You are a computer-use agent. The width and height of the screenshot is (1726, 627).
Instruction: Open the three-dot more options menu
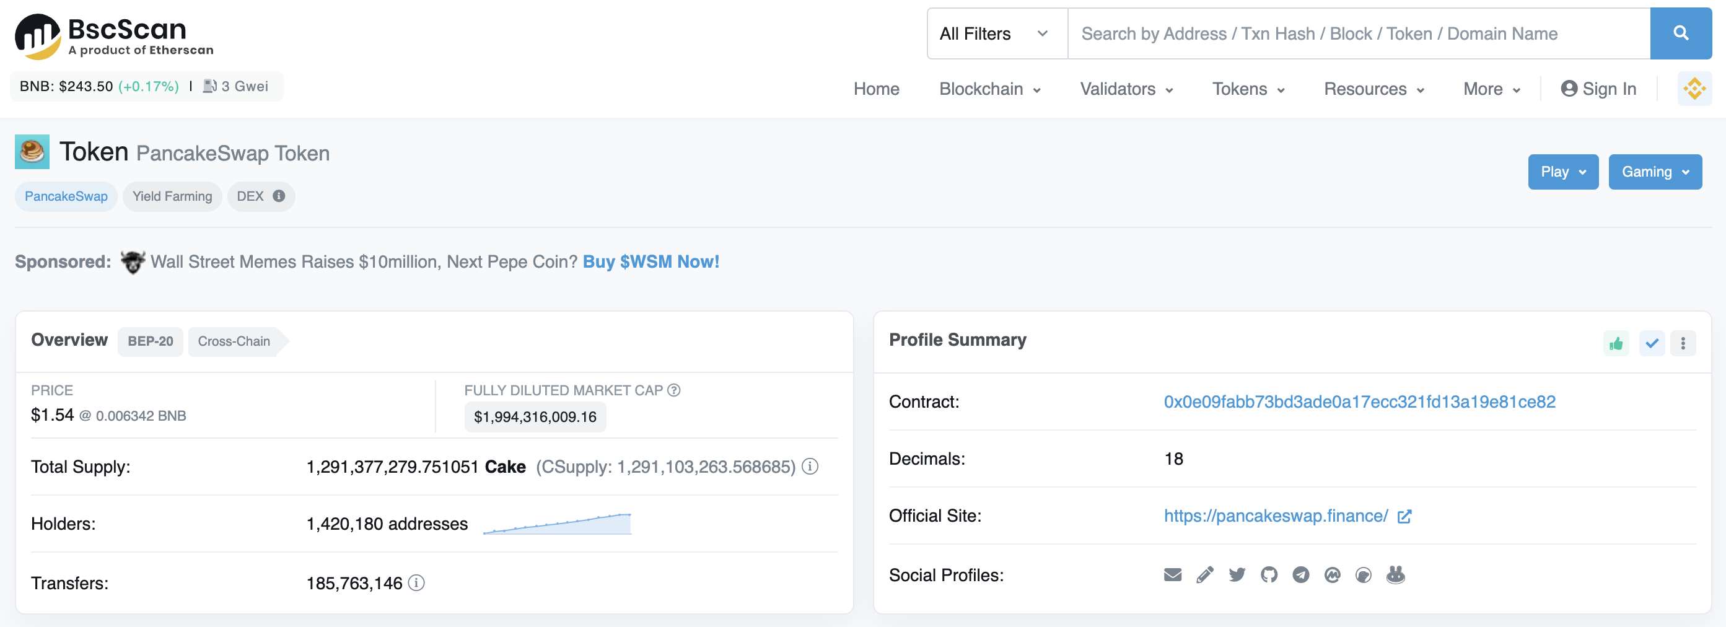(x=1683, y=344)
